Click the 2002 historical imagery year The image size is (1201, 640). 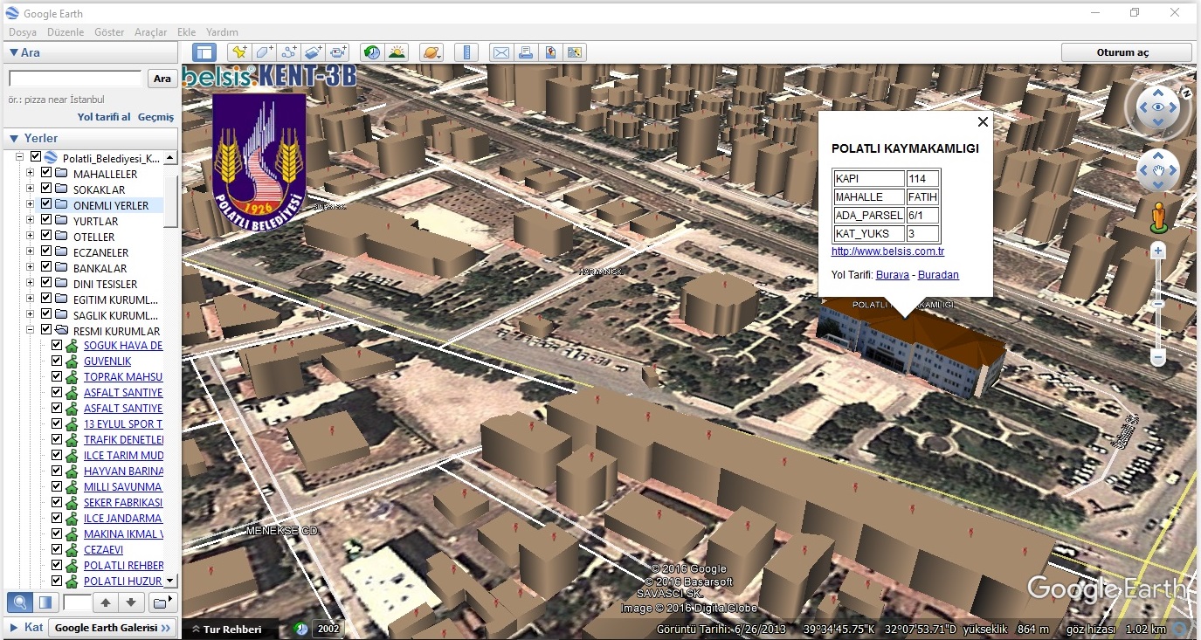pyautogui.click(x=328, y=629)
